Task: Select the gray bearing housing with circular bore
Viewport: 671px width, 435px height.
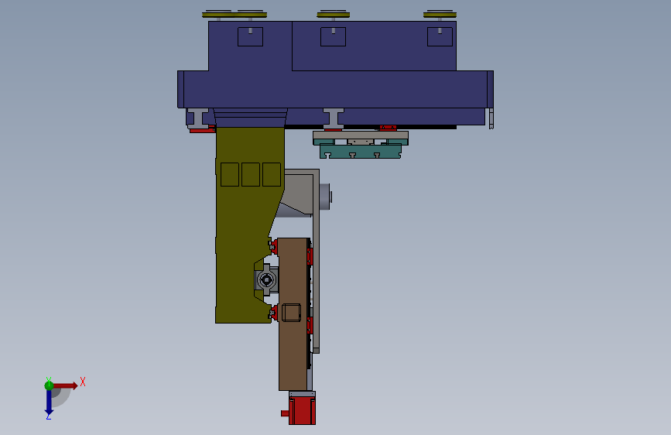Action: (x=266, y=280)
